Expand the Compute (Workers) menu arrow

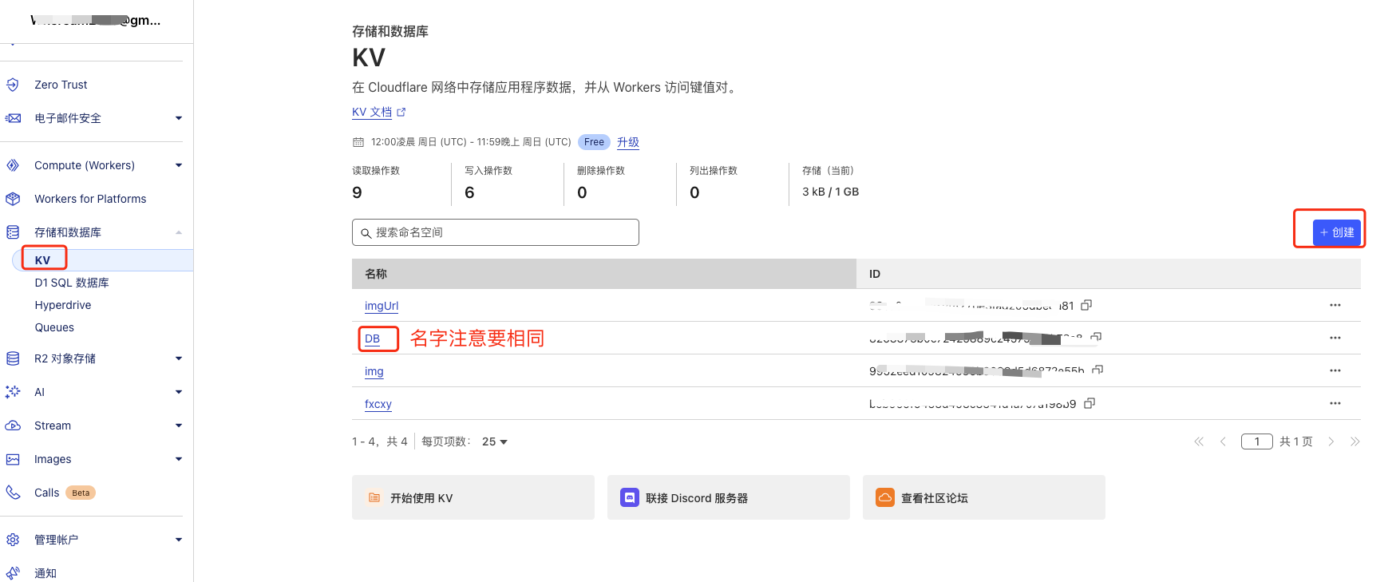179,165
